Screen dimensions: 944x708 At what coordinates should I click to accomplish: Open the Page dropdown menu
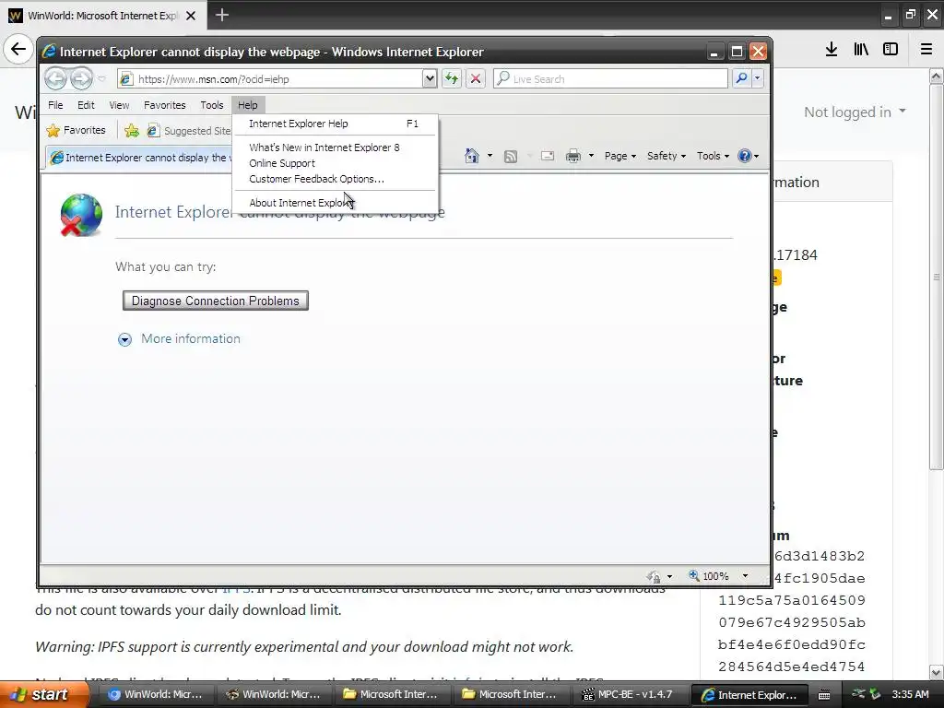click(620, 156)
